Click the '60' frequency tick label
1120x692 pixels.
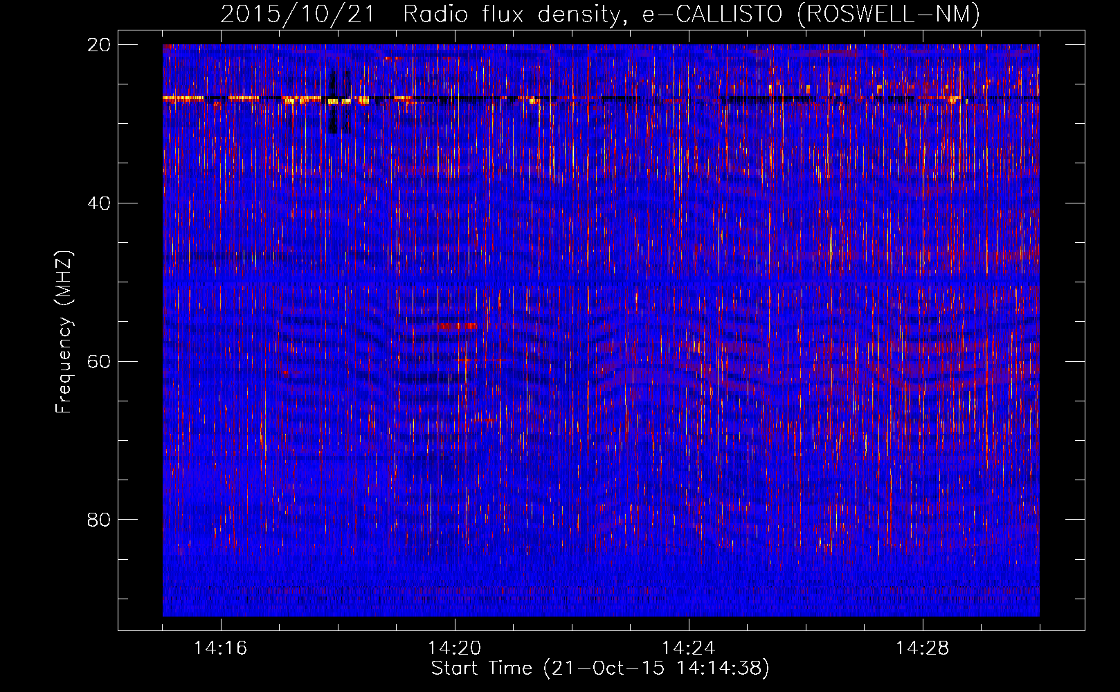(x=98, y=361)
